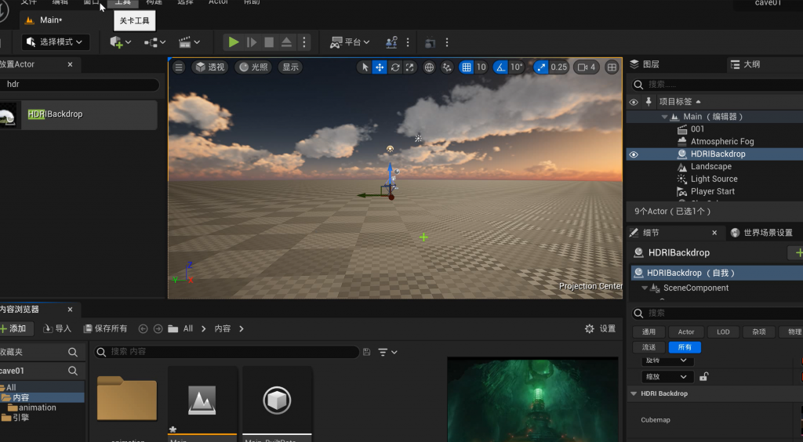Click 添加 add button in content browser

click(14, 328)
